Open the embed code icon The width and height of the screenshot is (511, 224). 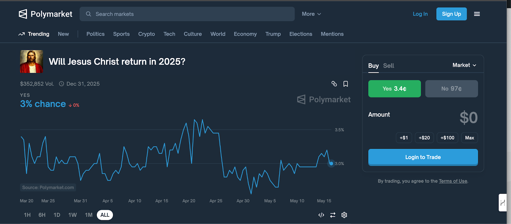coord(321,215)
